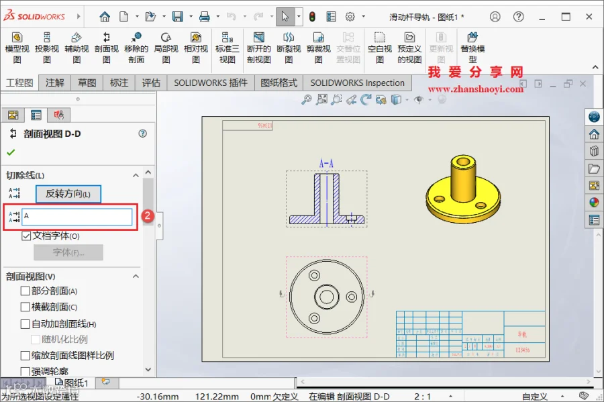
Task: Open the 投影视图 projected view tool
Action: (46, 48)
